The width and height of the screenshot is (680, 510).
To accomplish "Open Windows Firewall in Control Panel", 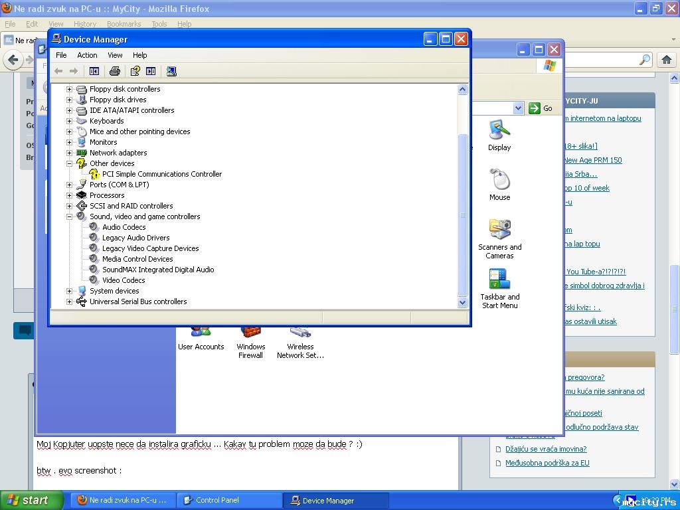I will click(x=250, y=343).
